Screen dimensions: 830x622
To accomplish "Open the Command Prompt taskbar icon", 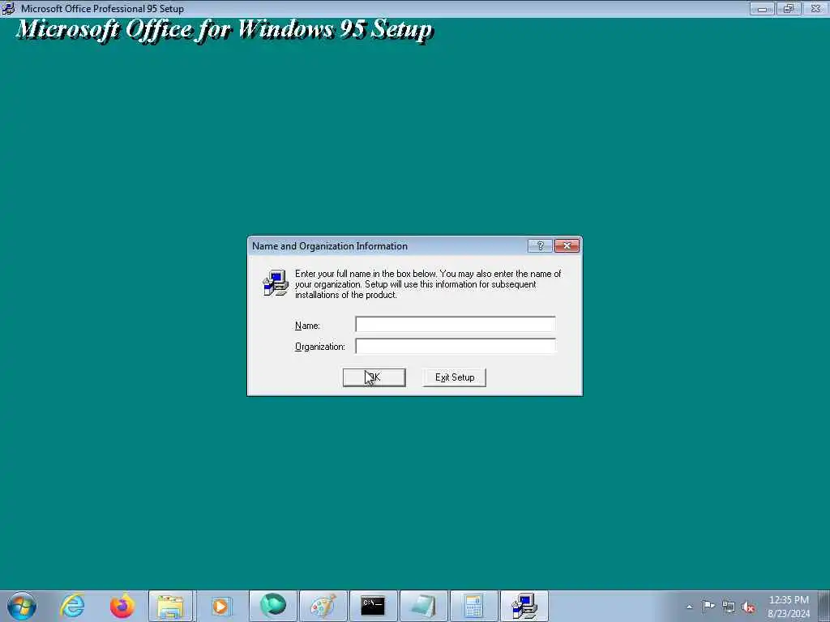I will coord(373,606).
